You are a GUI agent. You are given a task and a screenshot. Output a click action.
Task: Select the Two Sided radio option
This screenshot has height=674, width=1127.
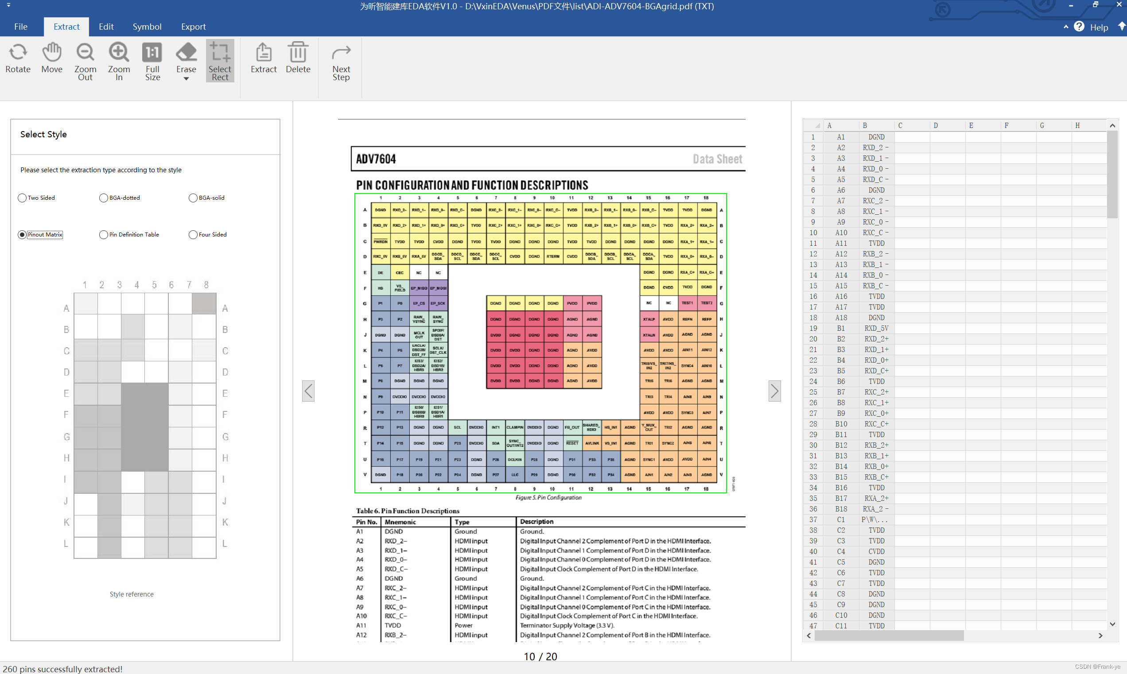tap(22, 198)
